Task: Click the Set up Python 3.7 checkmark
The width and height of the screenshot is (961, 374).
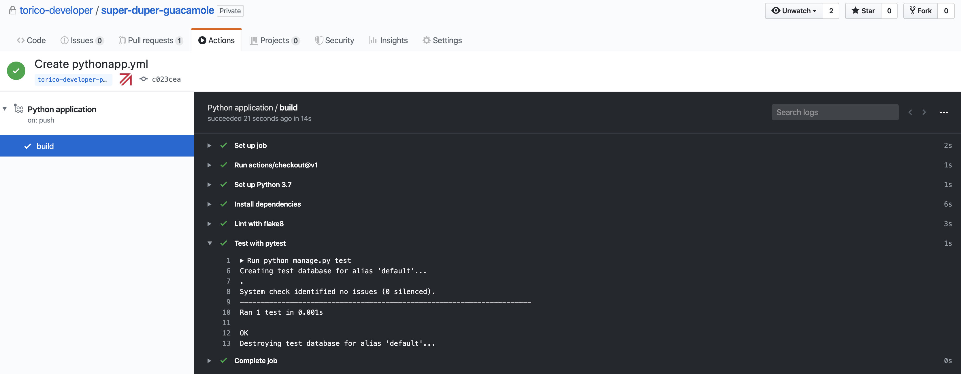Action: [224, 184]
